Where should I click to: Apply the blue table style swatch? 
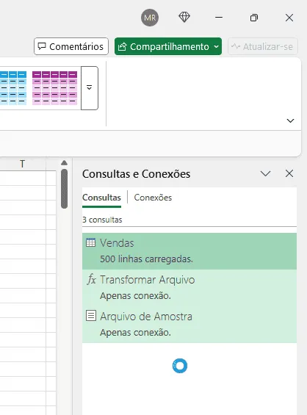point(13,88)
